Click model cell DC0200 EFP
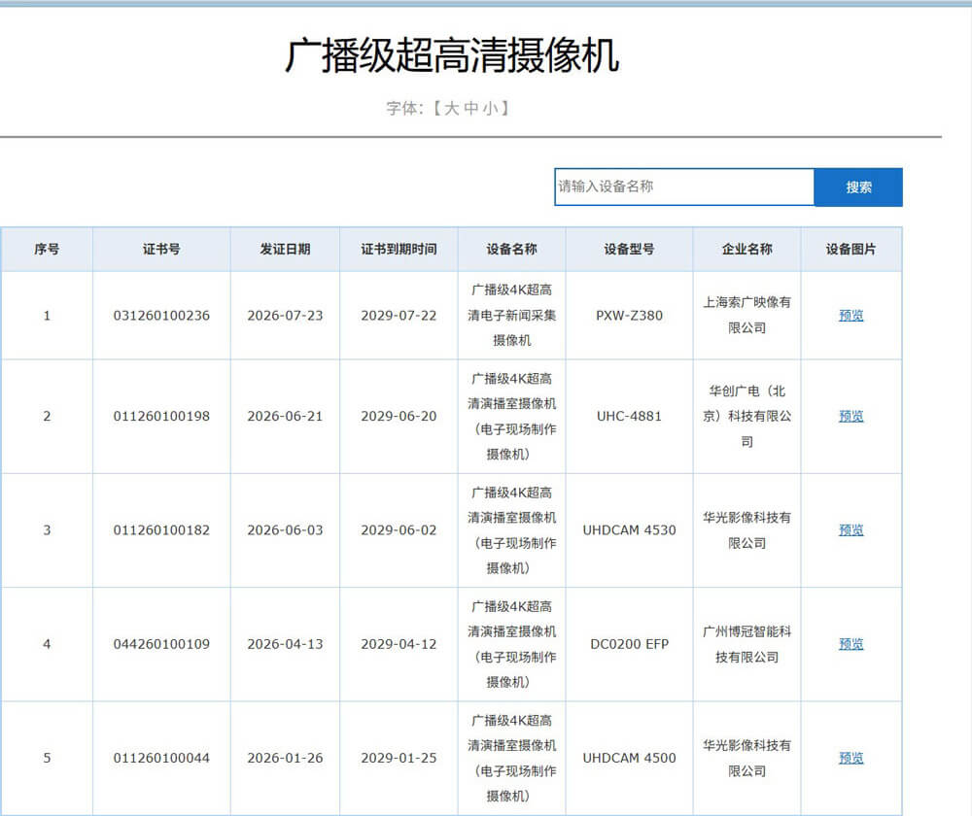This screenshot has height=816, width=972. point(629,644)
